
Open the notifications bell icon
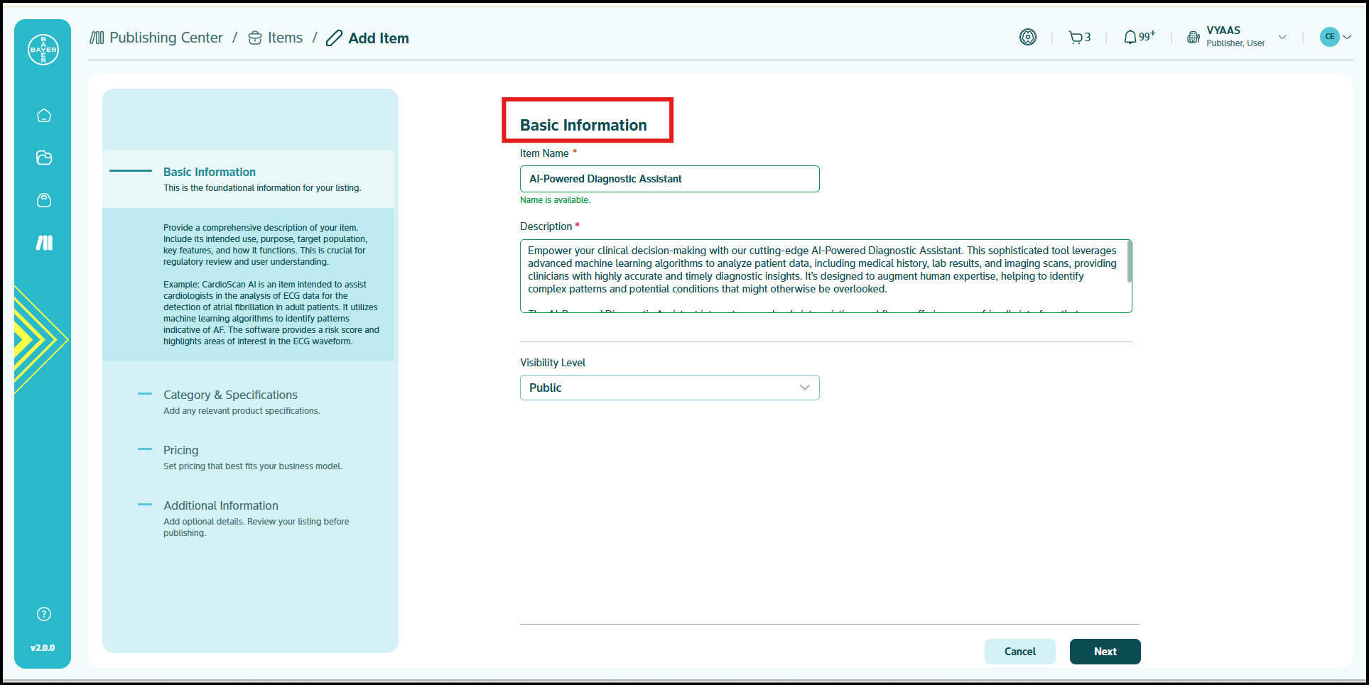click(x=1131, y=38)
